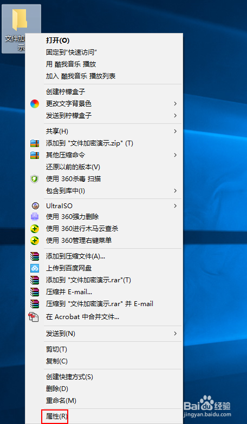Click the WinRAR icon beside 压缩到 "文件加密演示.rar" 并 E-mail
The image size is (247, 424).
[x=35, y=304]
